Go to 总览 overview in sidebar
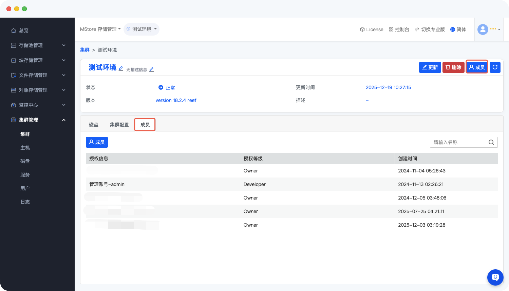The image size is (509, 291). 24,30
